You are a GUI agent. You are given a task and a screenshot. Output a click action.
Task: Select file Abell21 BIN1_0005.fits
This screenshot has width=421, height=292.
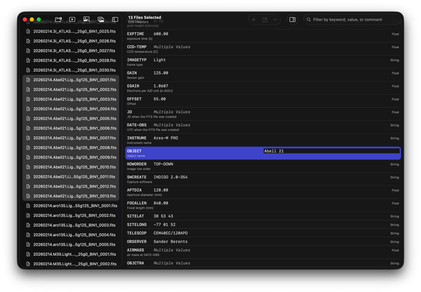[x=71, y=118]
